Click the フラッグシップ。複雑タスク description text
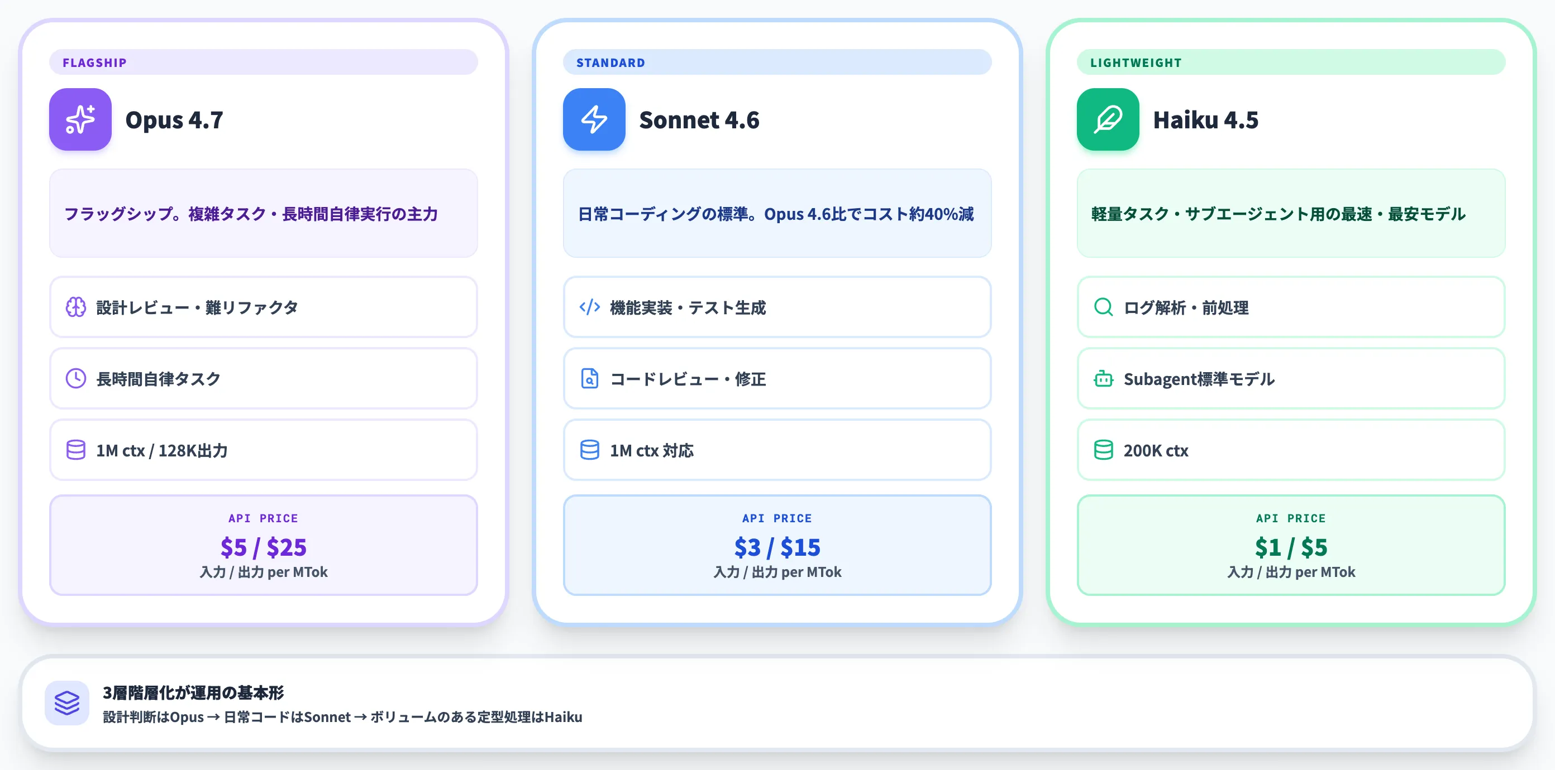This screenshot has width=1555, height=770. [251, 214]
